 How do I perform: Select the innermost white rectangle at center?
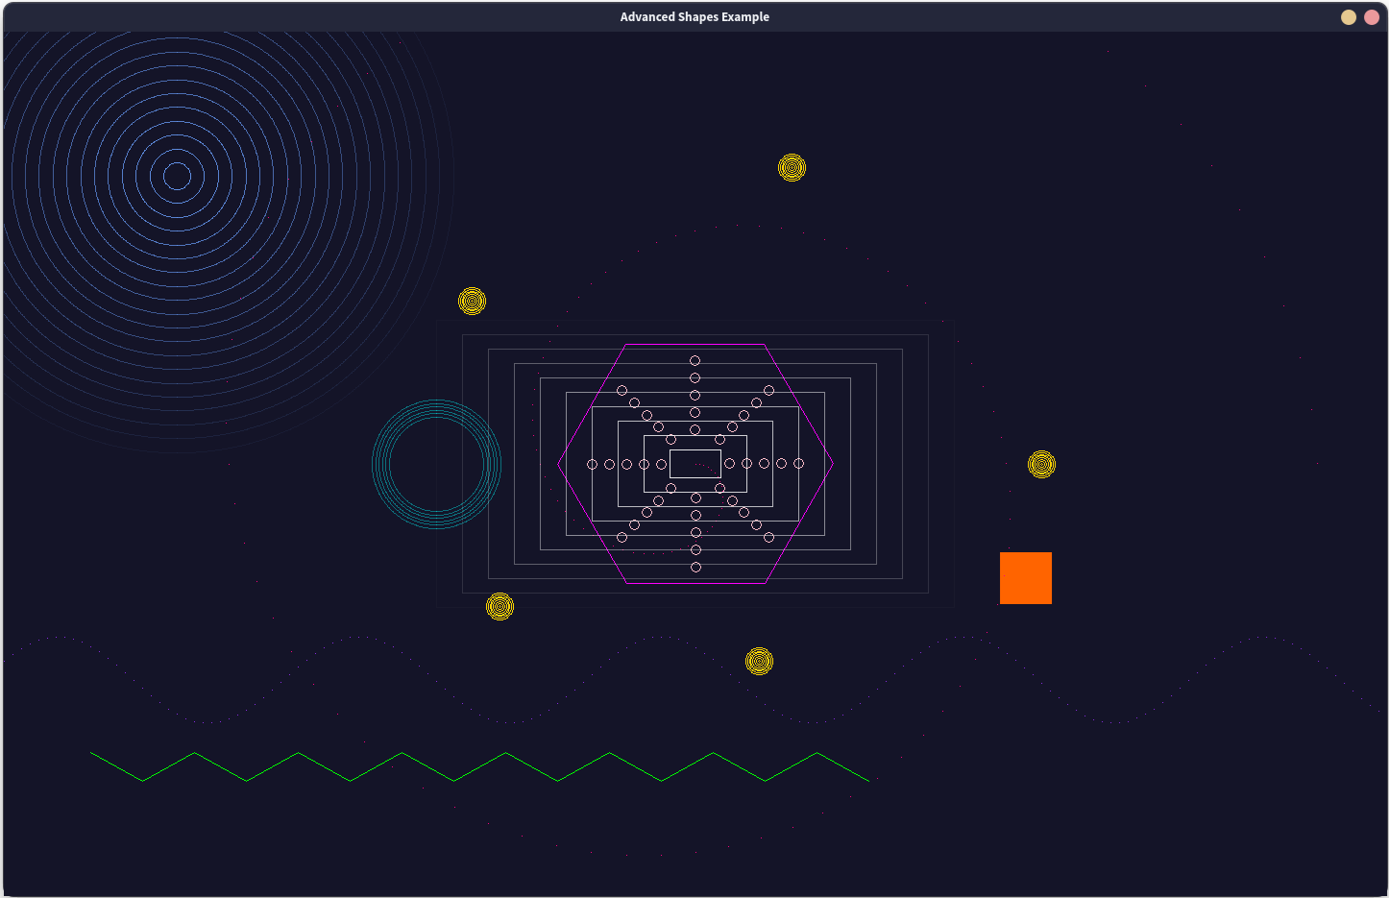[x=694, y=464]
